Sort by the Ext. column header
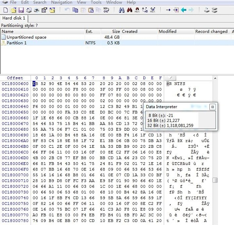This screenshot has width=234, height=225. tap(93, 32)
